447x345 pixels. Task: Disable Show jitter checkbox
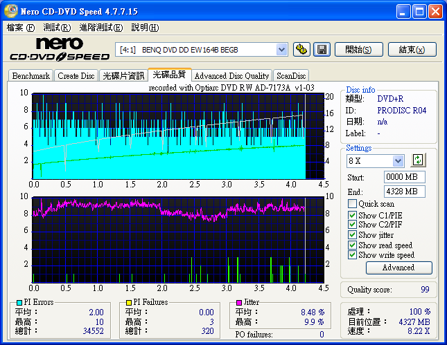(352, 235)
